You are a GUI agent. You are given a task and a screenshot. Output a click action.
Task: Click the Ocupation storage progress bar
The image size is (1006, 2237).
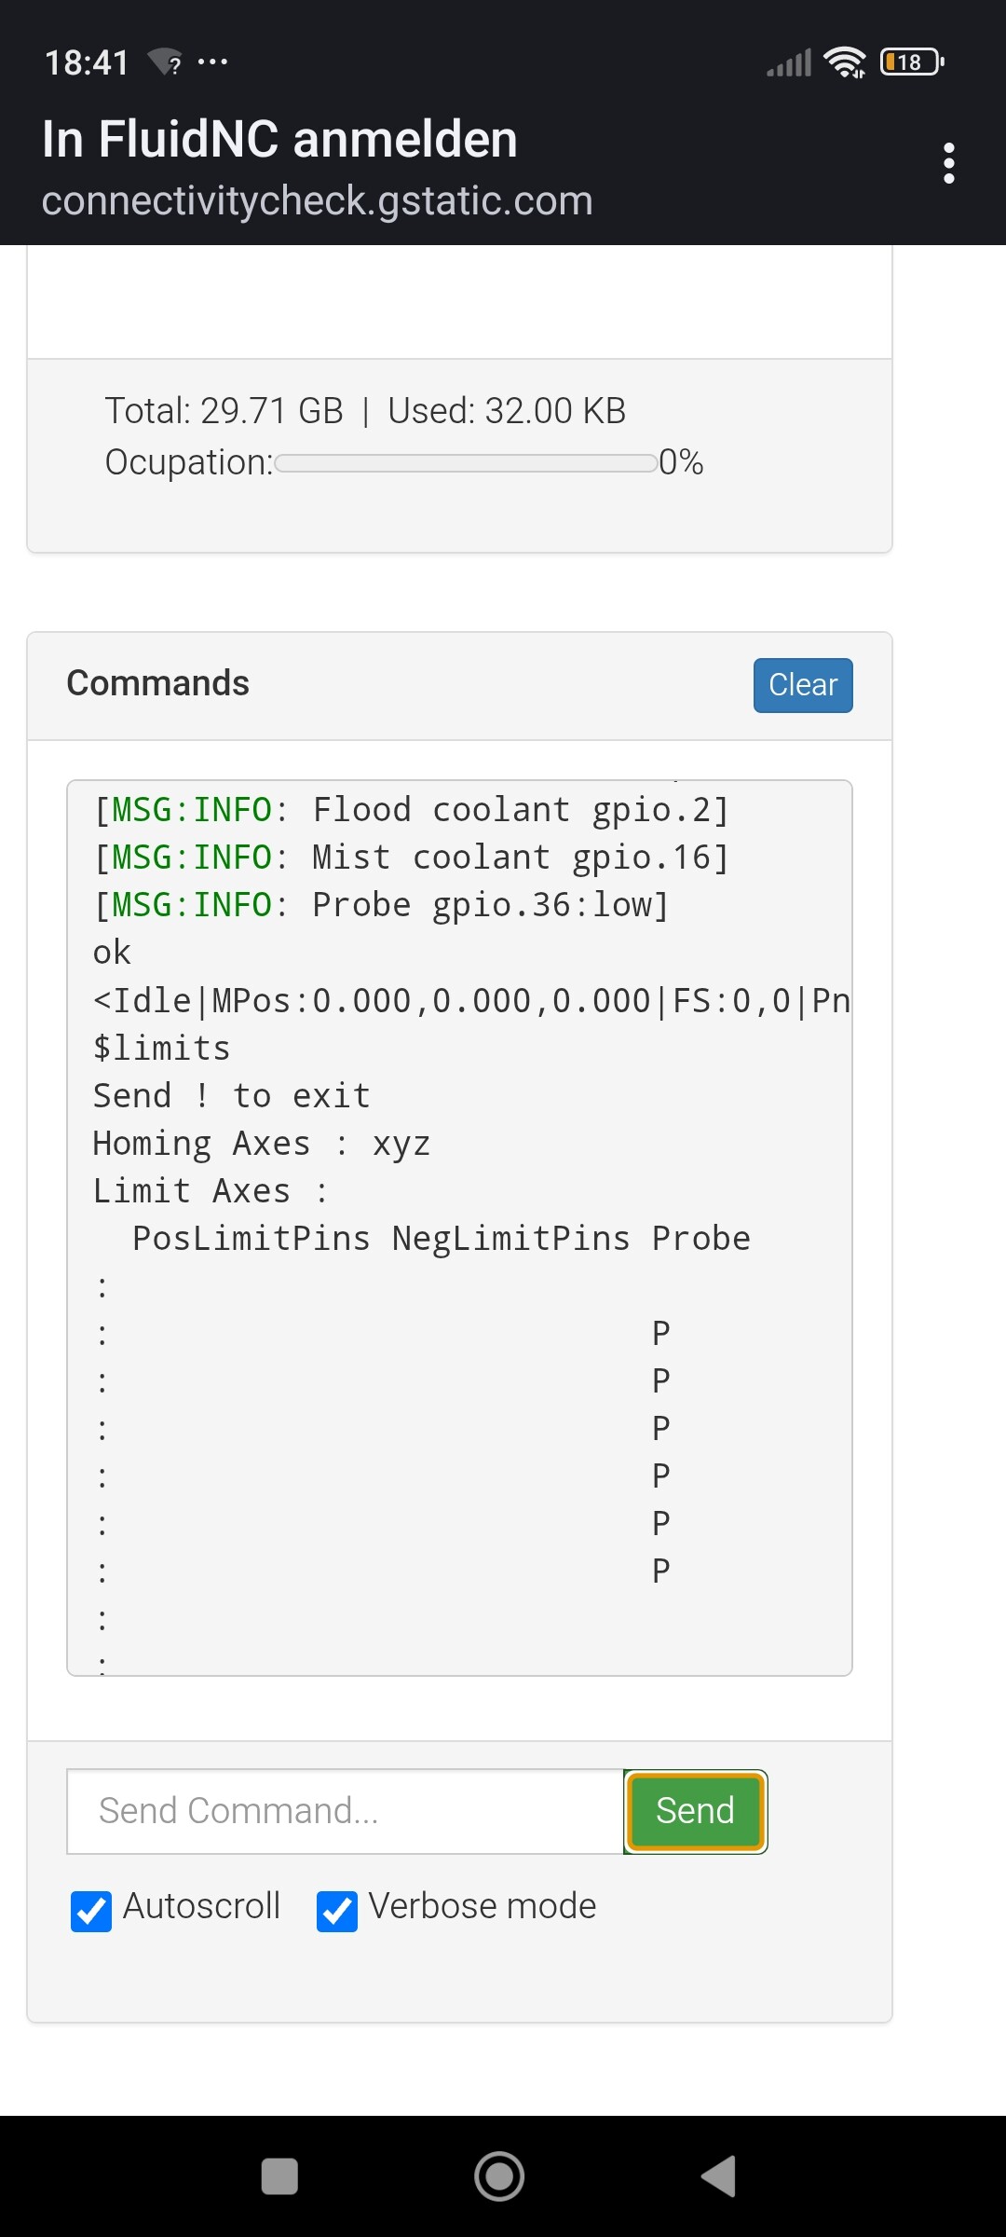[466, 463]
